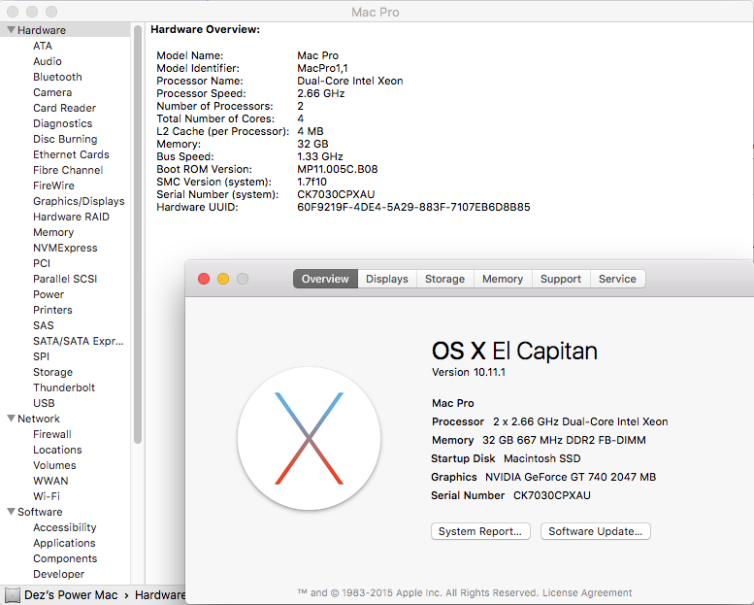Select Volumes under Network
The width and height of the screenshot is (754, 605).
(54, 465)
